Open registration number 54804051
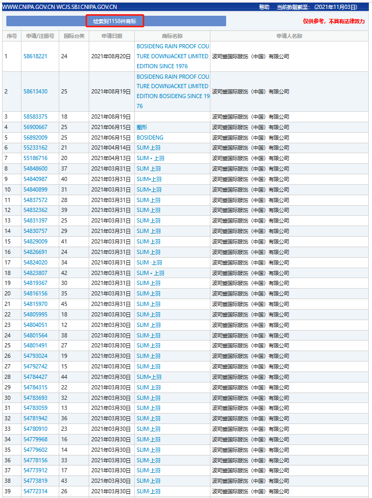Image resolution: width=372 pixels, height=498 pixels. point(35,325)
